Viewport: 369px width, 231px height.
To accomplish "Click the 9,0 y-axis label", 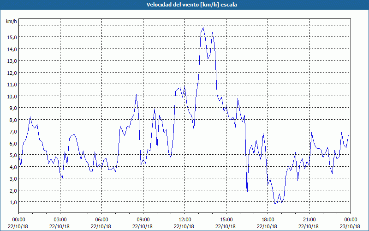I will pos(13,108).
